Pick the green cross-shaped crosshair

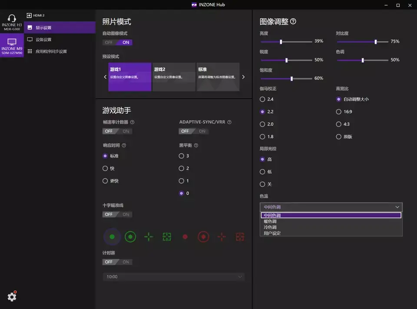click(149, 237)
